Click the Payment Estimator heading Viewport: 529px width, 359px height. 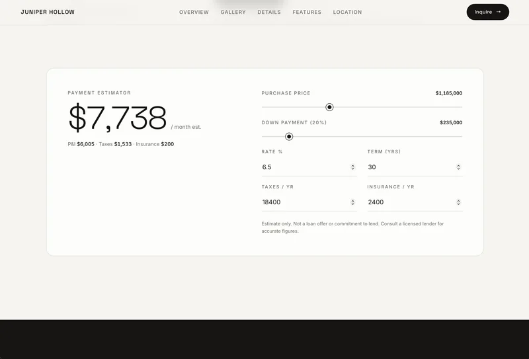pyautogui.click(x=99, y=93)
